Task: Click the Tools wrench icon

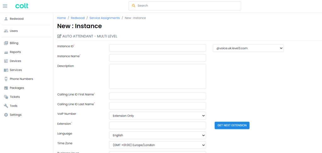Action: (6, 106)
